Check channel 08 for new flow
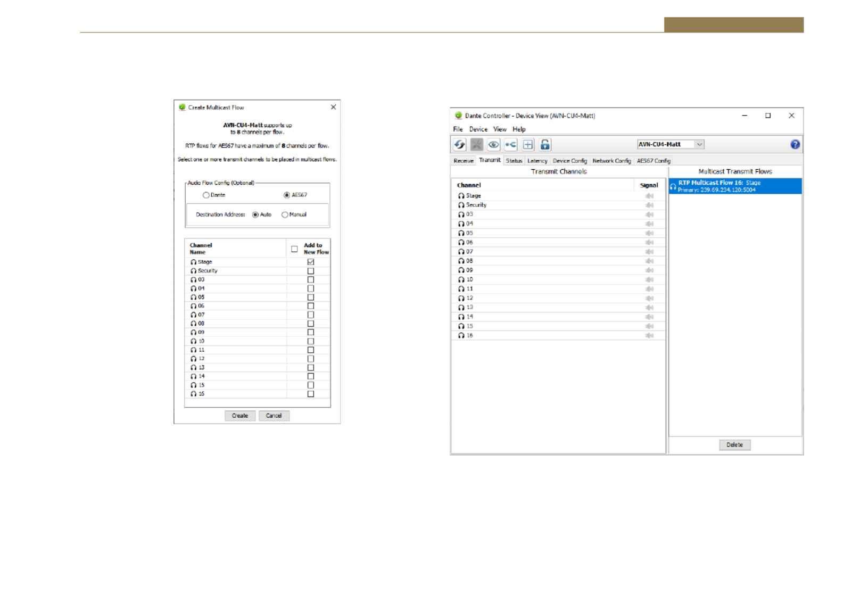Viewport: 844px width, 595px height. click(x=311, y=324)
